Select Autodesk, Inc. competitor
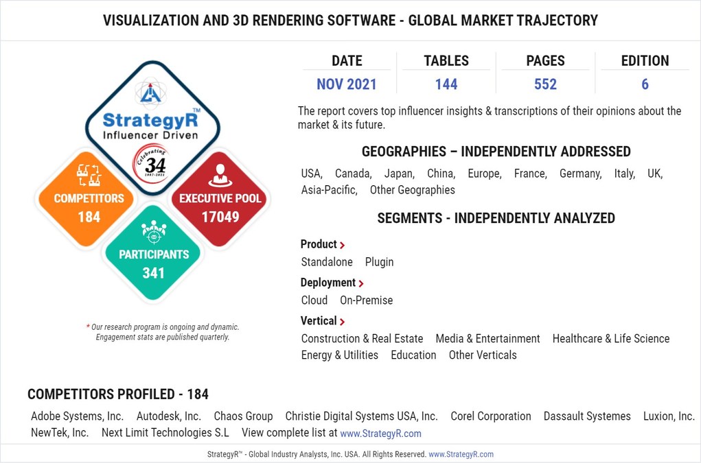701x463 pixels. tap(169, 416)
